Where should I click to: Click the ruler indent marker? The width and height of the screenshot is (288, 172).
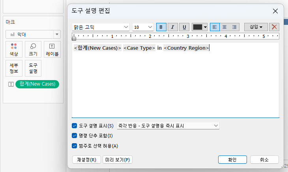tap(74, 37)
